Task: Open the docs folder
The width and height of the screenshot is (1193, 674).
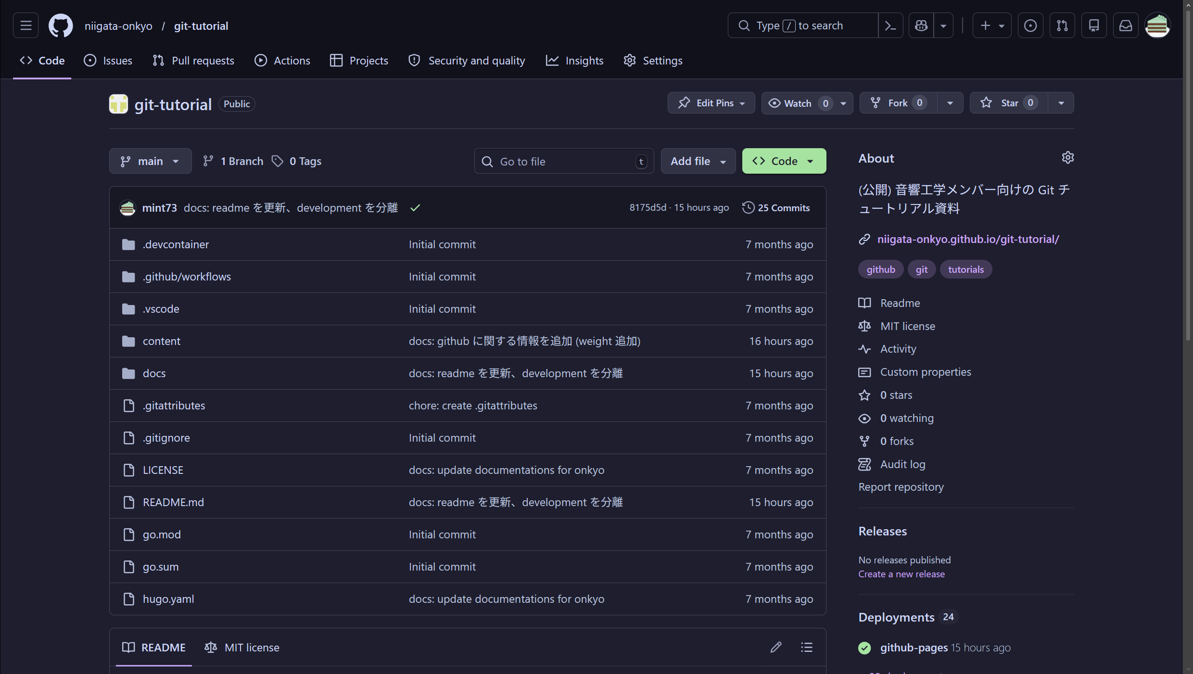Action: click(154, 373)
